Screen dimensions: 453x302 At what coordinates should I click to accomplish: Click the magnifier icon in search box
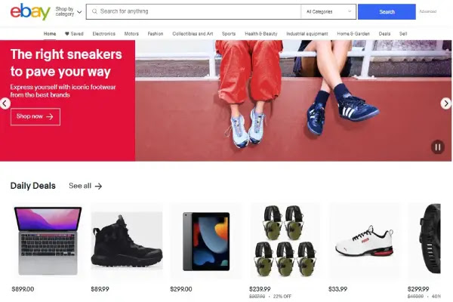pos(94,11)
